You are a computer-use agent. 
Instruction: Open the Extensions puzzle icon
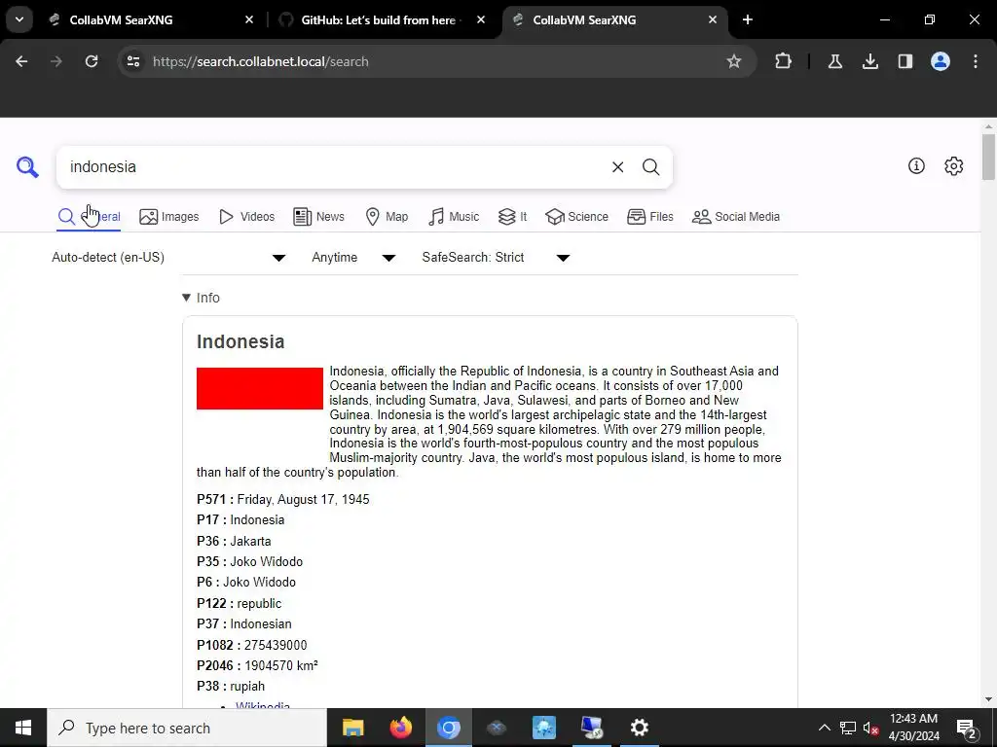pyautogui.click(x=784, y=61)
